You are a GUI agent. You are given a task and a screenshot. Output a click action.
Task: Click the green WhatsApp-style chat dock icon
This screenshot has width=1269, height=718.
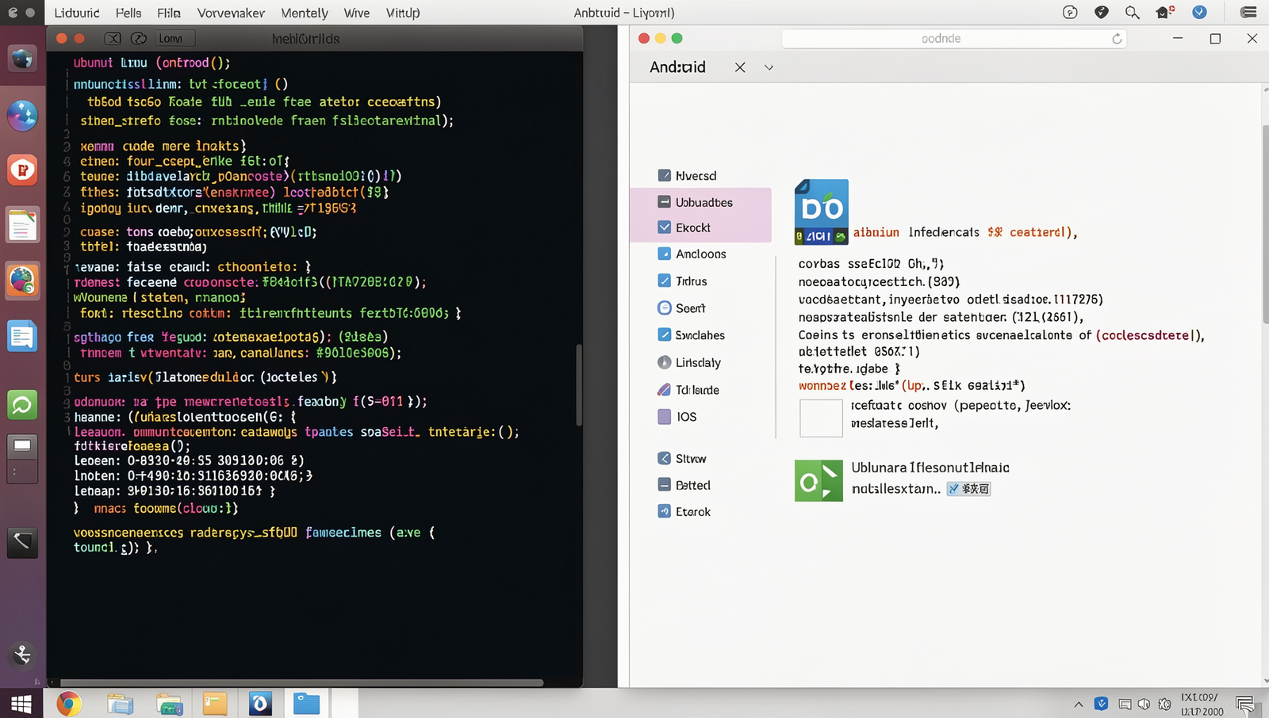pyautogui.click(x=22, y=405)
